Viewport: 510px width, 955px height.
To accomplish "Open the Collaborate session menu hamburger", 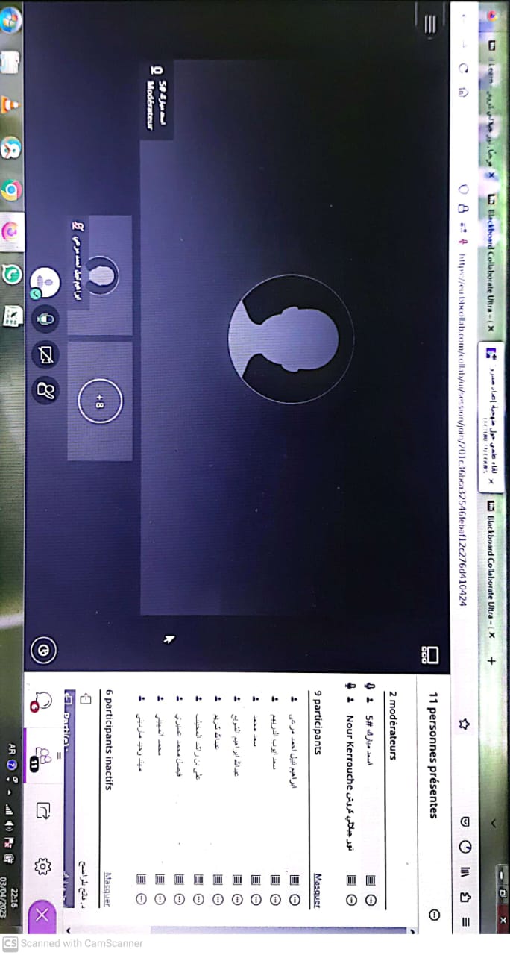I will 429,24.
